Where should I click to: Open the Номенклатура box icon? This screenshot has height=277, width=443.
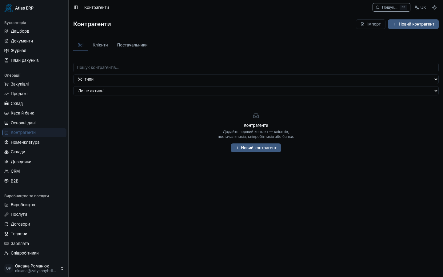(x=6, y=142)
